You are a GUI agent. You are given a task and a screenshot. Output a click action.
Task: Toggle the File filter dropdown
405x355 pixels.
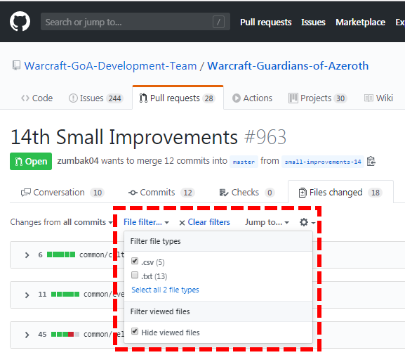pyautogui.click(x=146, y=222)
